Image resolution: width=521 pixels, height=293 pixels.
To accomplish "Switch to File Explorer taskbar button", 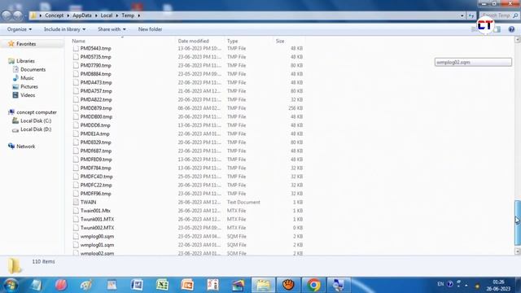I will click(x=263, y=285).
